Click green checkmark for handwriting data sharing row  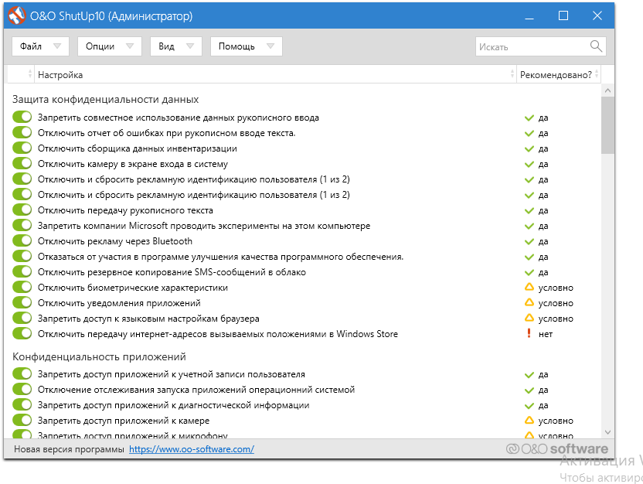coord(529,118)
